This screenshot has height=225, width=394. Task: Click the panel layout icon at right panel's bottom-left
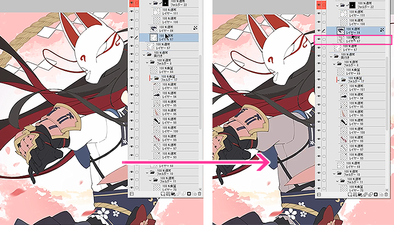click(x=319, y=195)
